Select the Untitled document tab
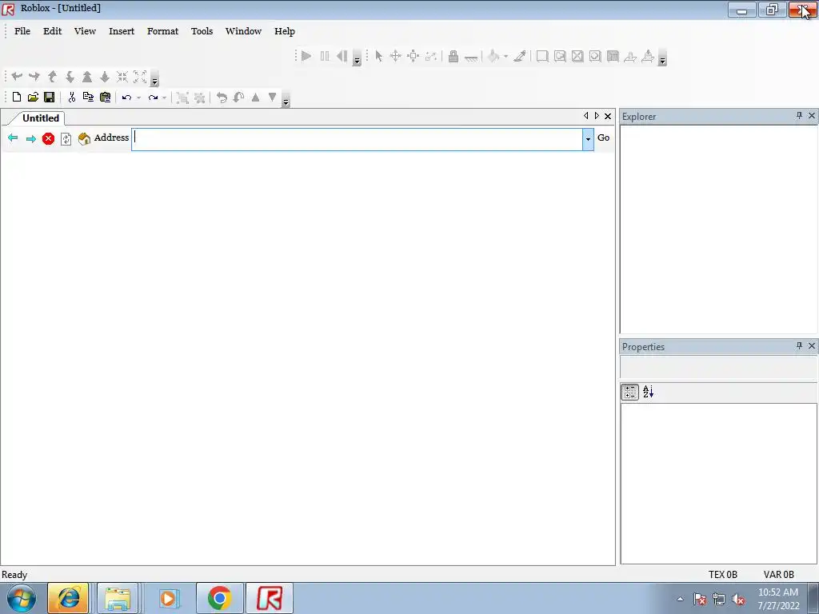This screenshot has width=819, height=614. [x=40, y=118]
